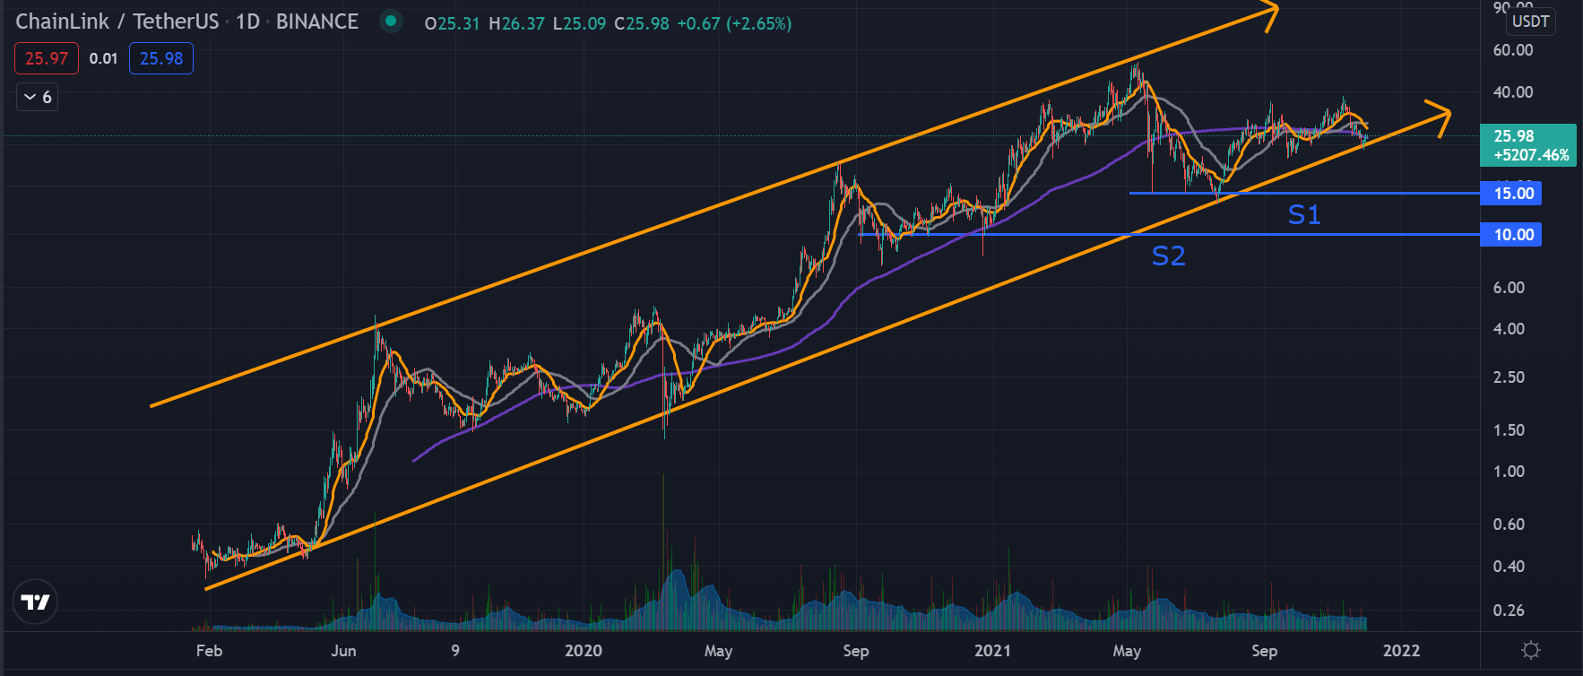Click the TradingView logo icon

(x=36, y=602)
